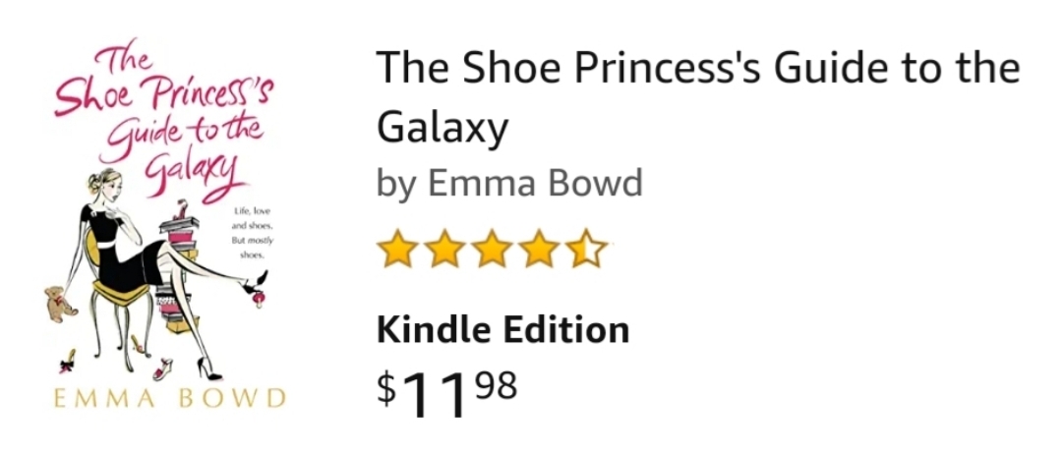Click "EMMA BOWD" text on the cover
1062x452 pixels.
[x=165, y=398]
